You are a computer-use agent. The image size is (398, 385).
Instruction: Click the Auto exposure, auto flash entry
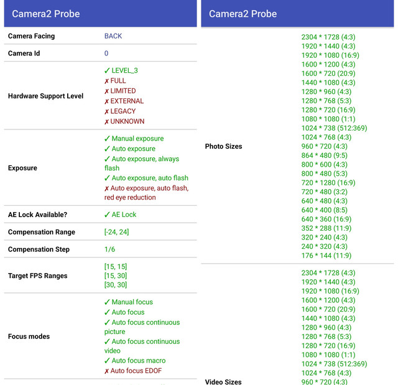146,178
